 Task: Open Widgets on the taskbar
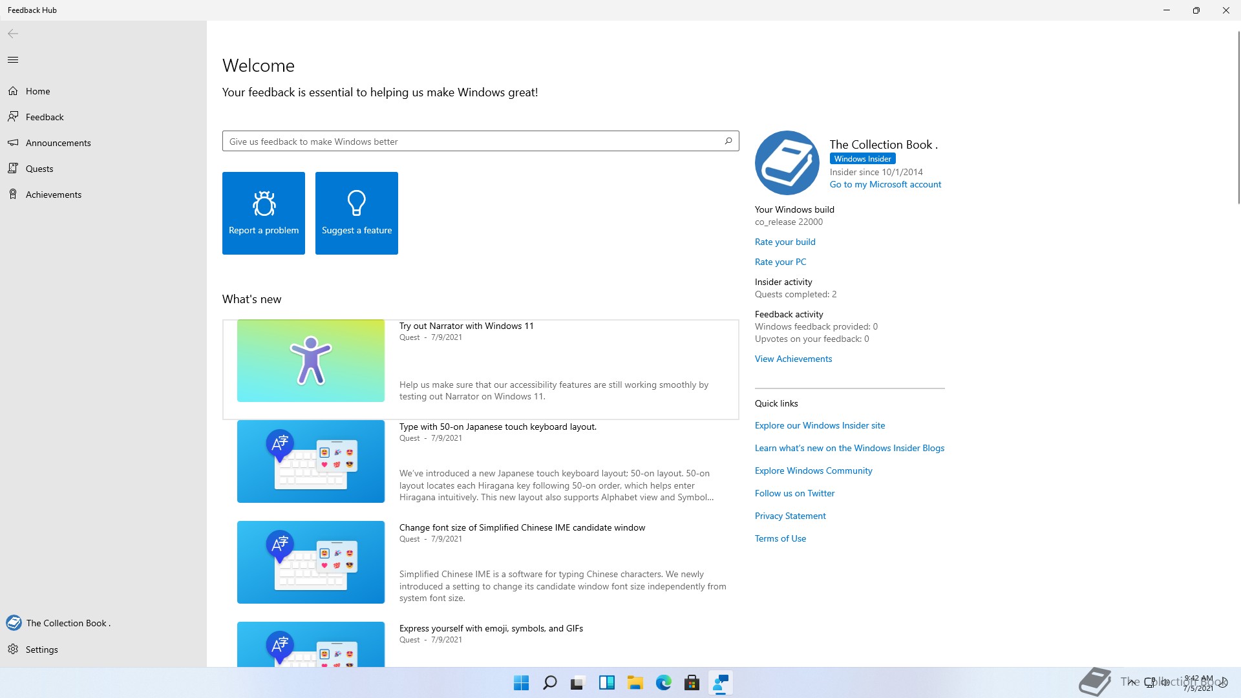click(607, 682)
